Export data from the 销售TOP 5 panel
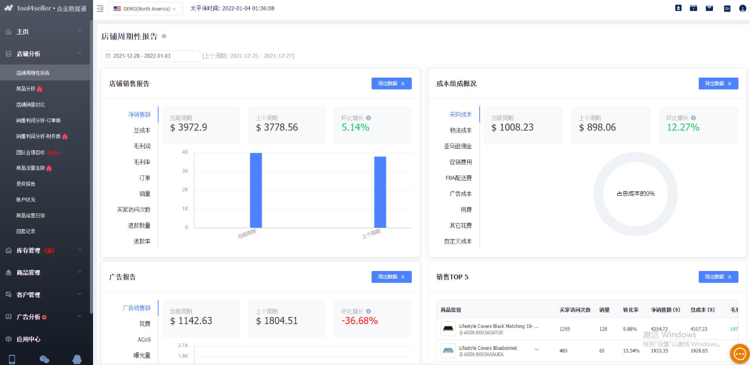Screen dimensions: 750x365 click(x=718, y=277)
